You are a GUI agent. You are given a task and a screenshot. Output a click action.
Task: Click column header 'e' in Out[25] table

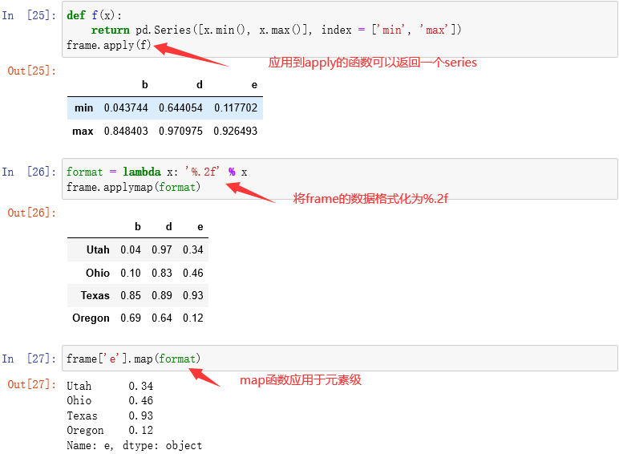pos(254,85)
